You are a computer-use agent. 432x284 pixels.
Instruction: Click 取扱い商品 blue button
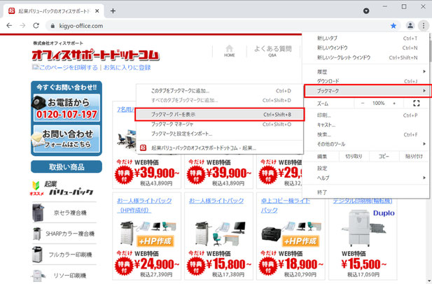(67, 166)
